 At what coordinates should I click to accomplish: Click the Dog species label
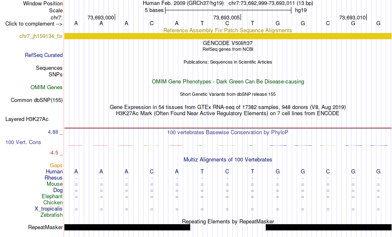pyautogui.click(x=58, y=190)
